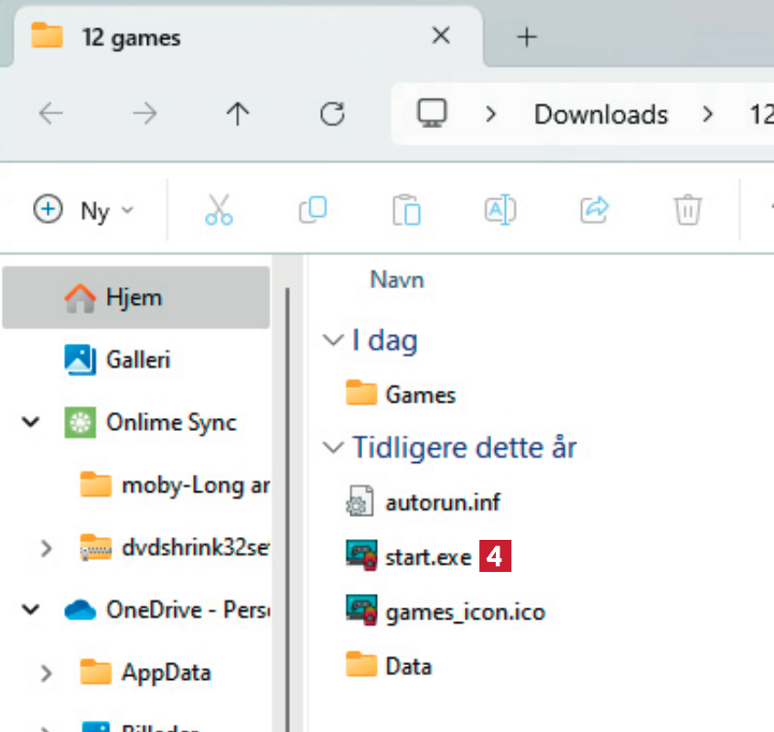Screen dimensions: 774x732
Task: Expand the AppData folder in sidebar
Action: click(x=47, y=673)
